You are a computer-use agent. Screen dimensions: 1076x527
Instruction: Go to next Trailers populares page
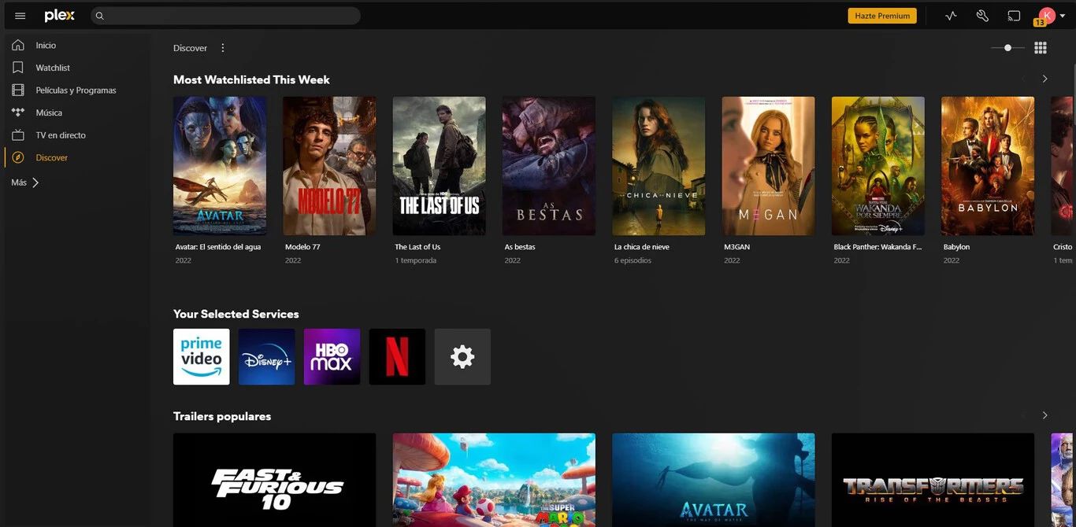coord(1045,415)
